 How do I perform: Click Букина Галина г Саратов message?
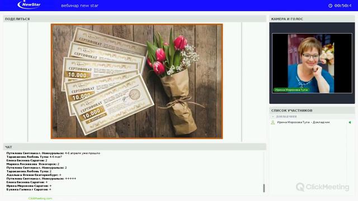[29, 190]
